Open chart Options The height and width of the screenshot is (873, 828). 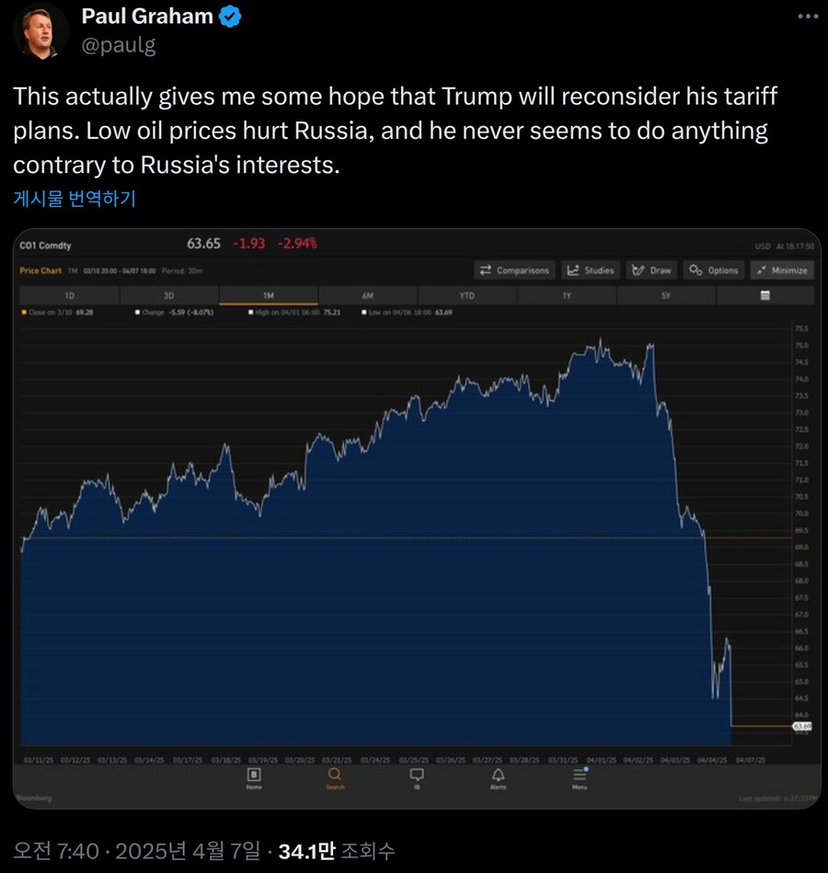pos(714,270)
